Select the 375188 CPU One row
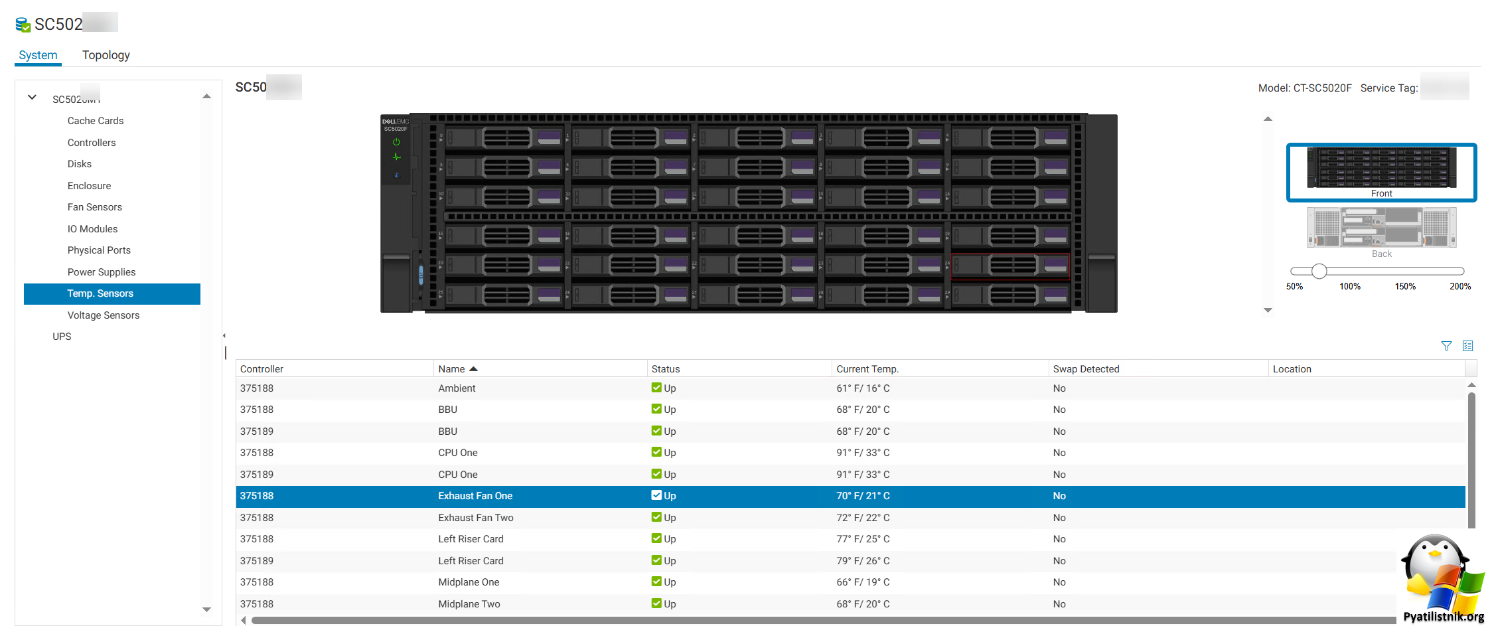1492x626 pixels. 850,453
